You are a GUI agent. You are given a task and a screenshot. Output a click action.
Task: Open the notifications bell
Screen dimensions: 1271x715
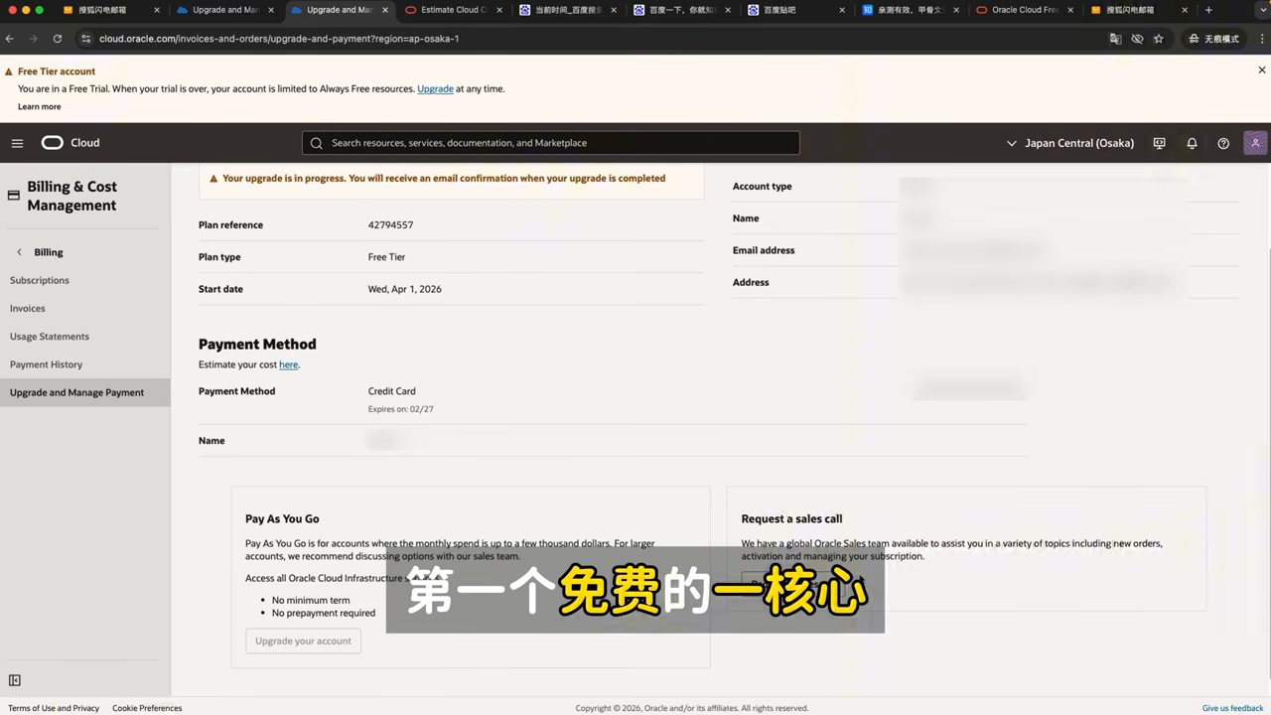(x=1192, y=143)
